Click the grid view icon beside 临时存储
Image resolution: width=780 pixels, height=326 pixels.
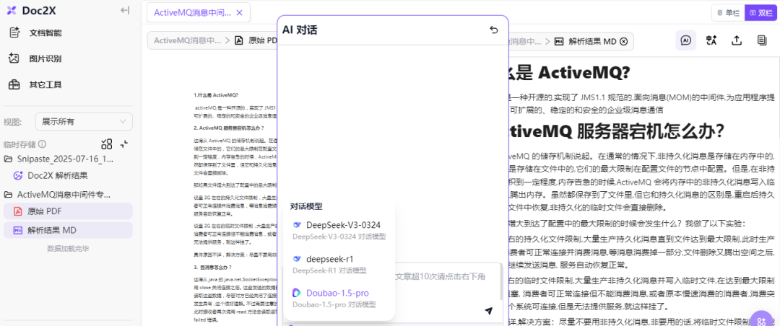pyautogui.click(x=106, y=144)
